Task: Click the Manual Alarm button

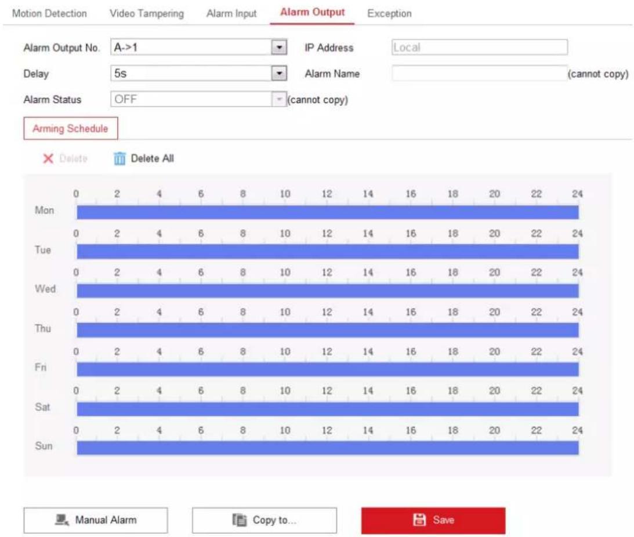Action: pos(96,520)
